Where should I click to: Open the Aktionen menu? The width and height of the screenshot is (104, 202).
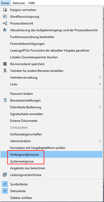[x=19, y=3]
